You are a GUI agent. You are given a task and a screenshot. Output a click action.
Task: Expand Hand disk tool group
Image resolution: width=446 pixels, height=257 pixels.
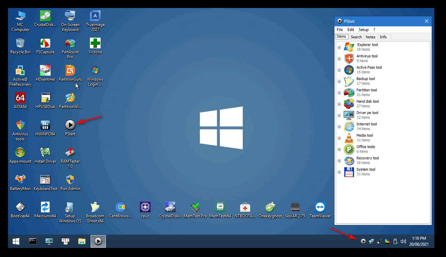[x=339, y=104]
